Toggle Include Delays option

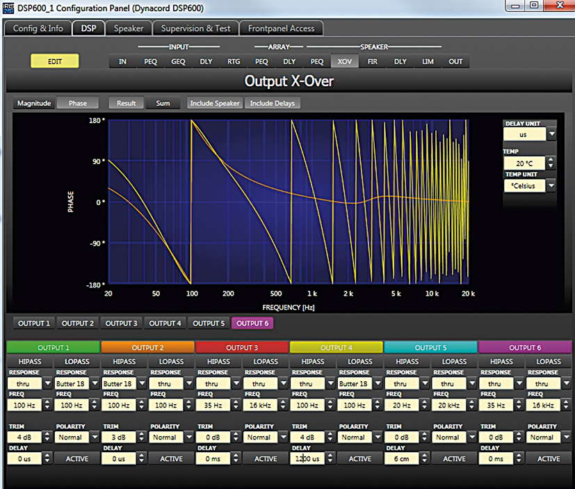coord(273,103)
